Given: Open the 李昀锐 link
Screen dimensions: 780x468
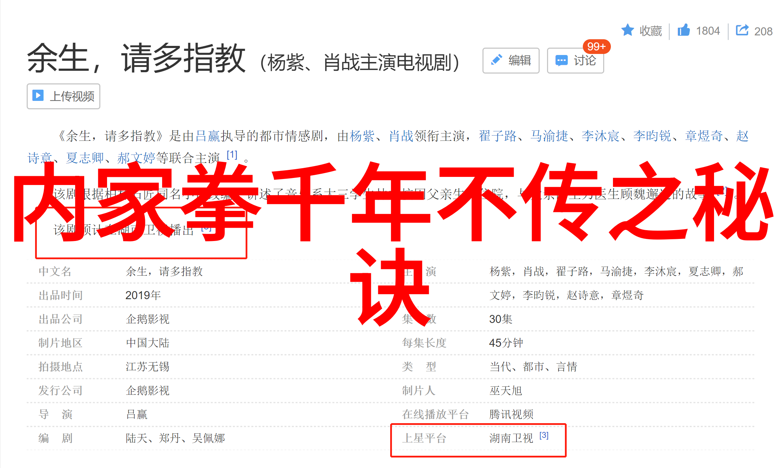Looking at the screenshot, I should click(x=652, y=136).
